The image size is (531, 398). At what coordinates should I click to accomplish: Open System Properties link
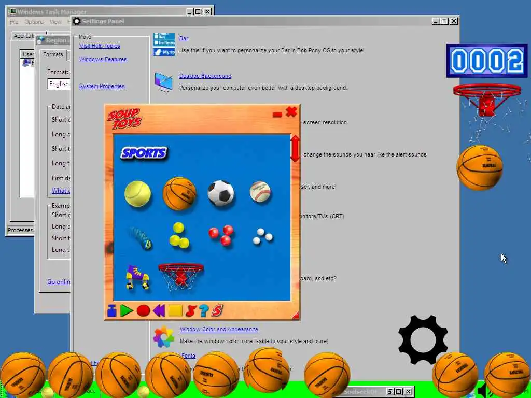tap(102, 87)
